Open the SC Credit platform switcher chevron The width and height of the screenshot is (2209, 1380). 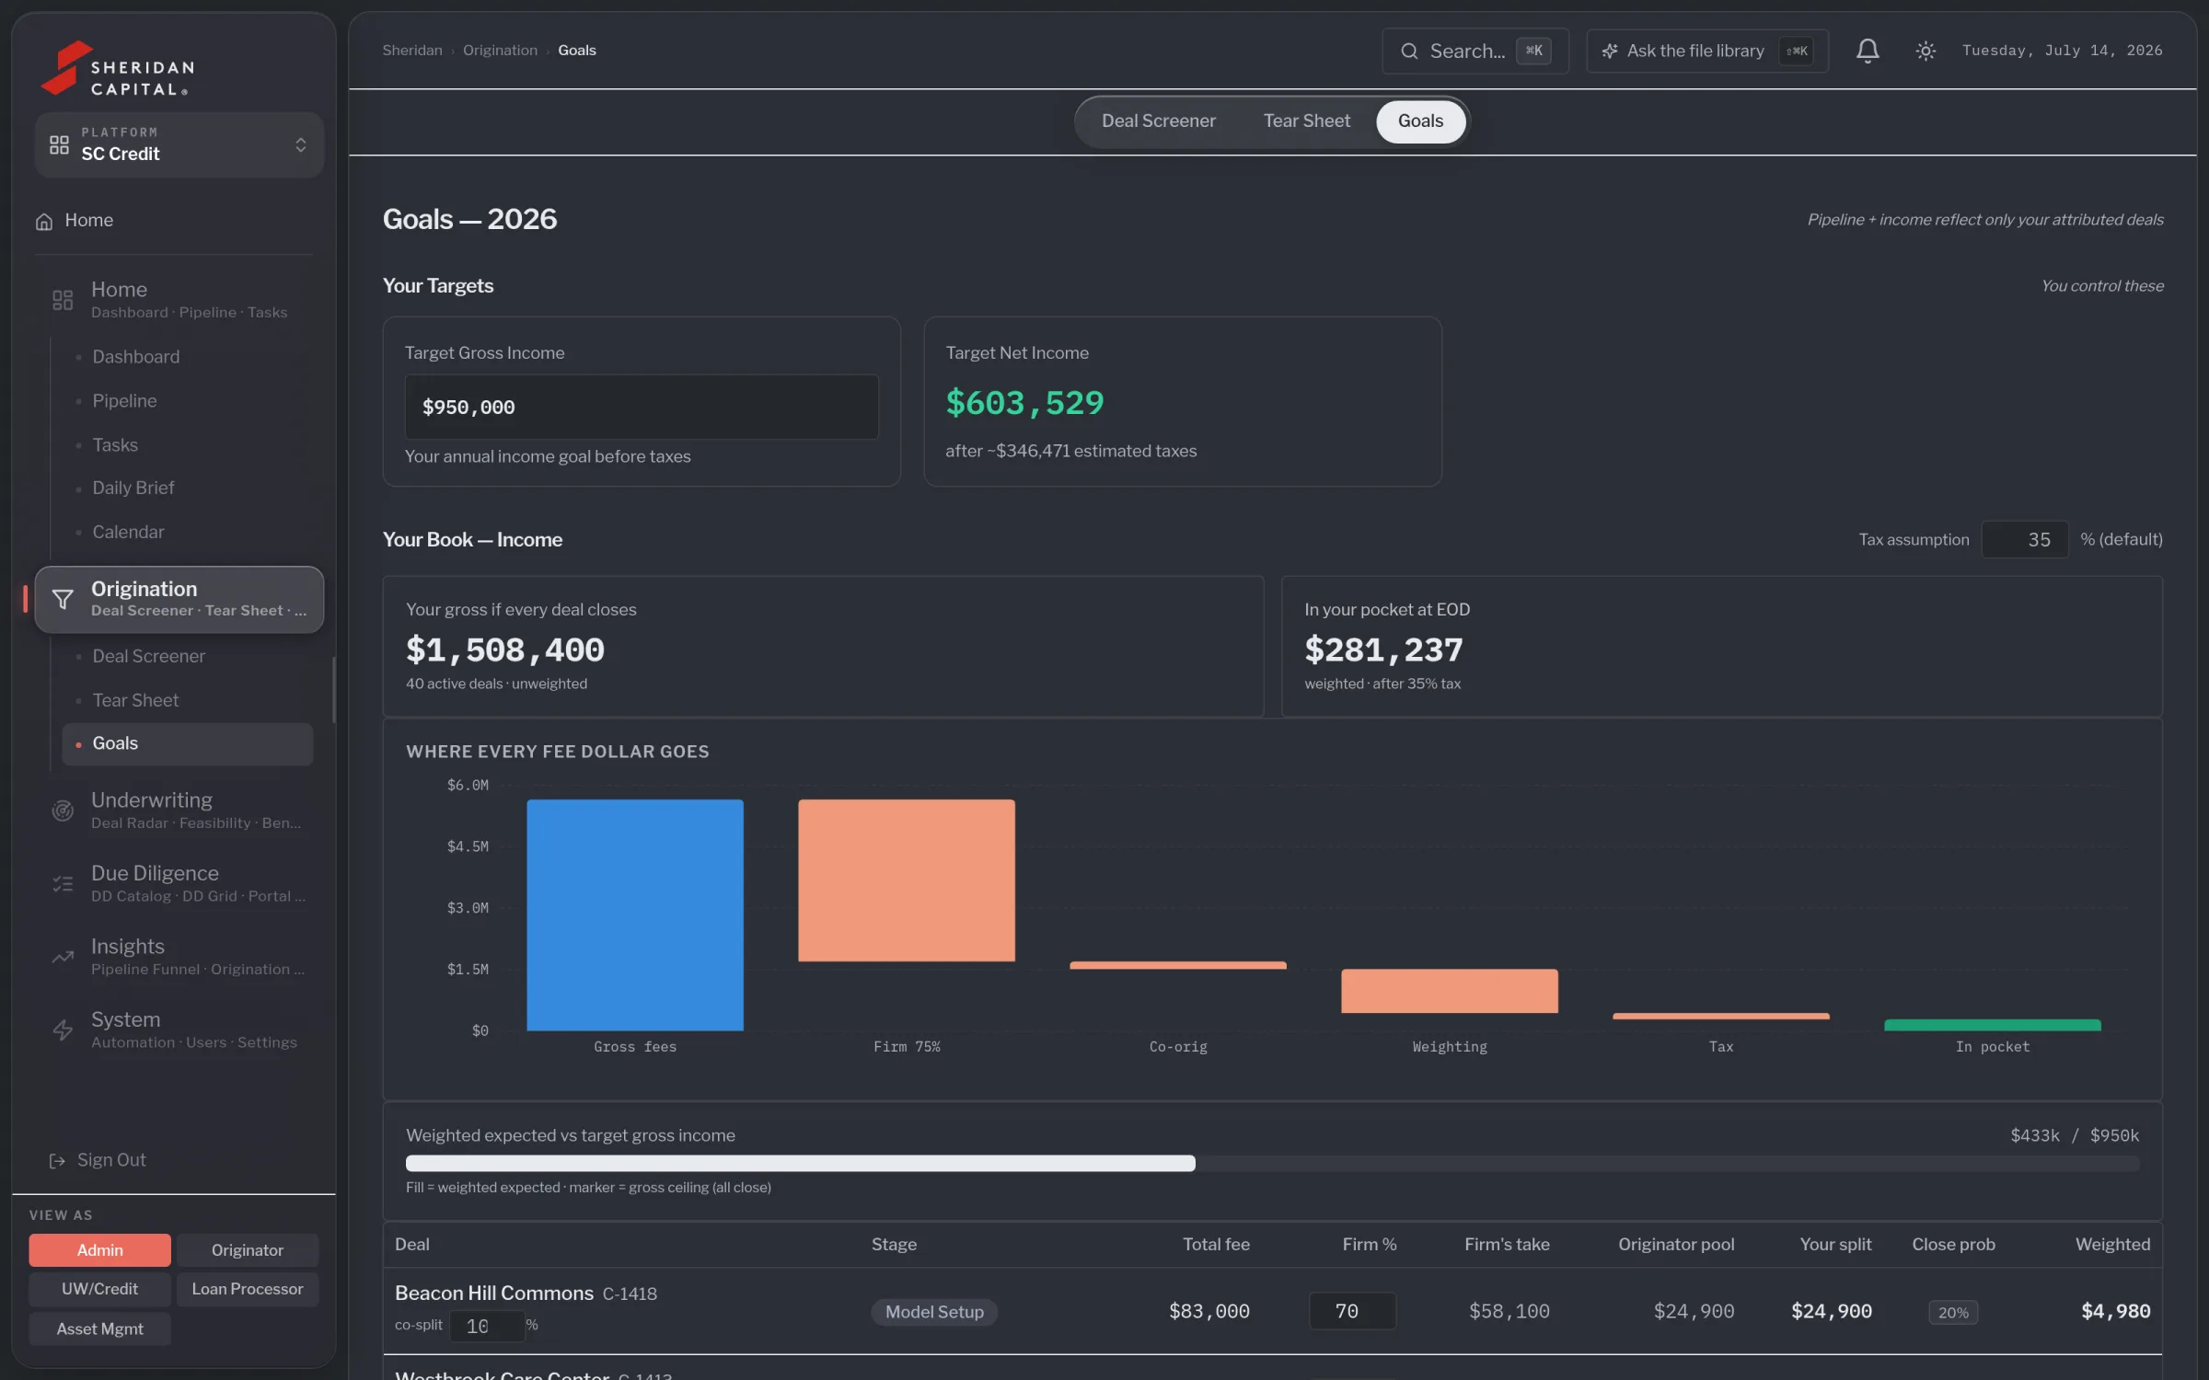tap(300, 144)
